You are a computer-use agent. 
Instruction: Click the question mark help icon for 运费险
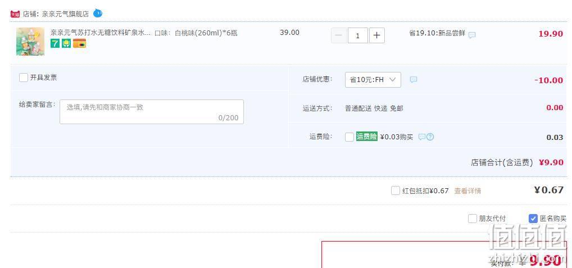430,137
